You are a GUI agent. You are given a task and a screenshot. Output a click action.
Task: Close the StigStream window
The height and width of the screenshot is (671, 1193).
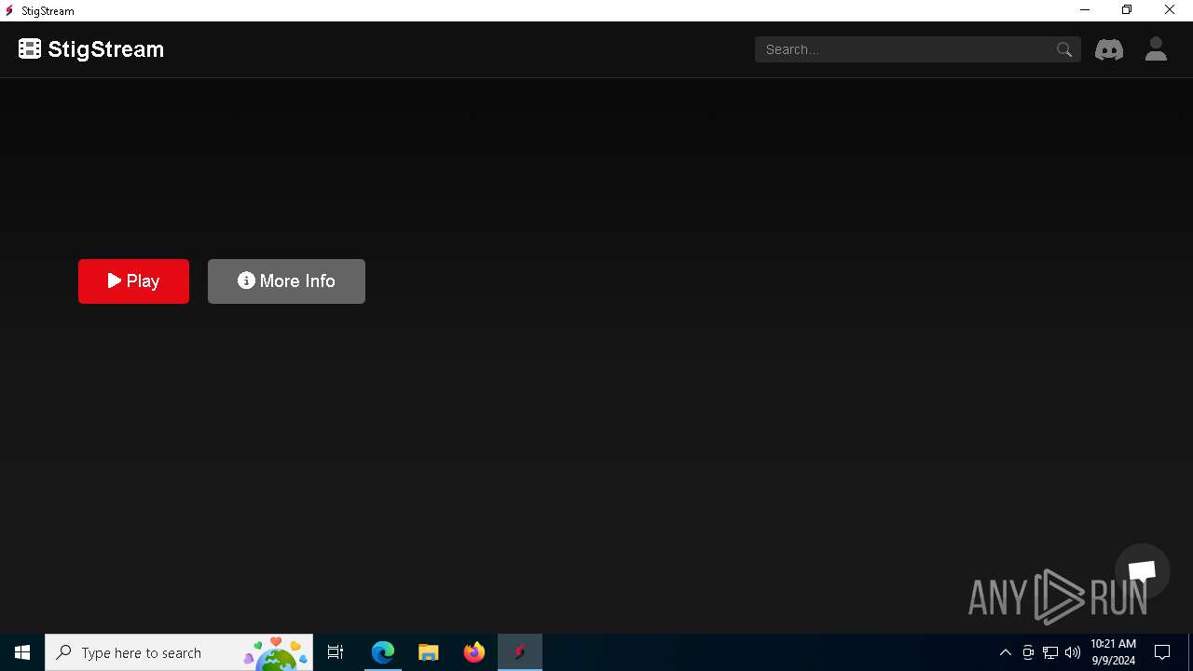coord(1170,10)
